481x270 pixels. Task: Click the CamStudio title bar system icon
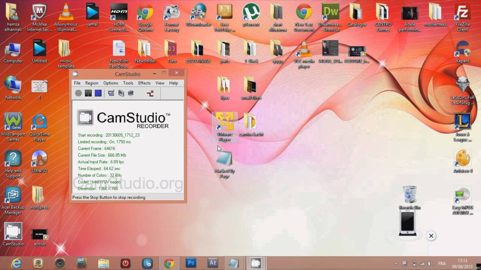(x=75, y=74)
